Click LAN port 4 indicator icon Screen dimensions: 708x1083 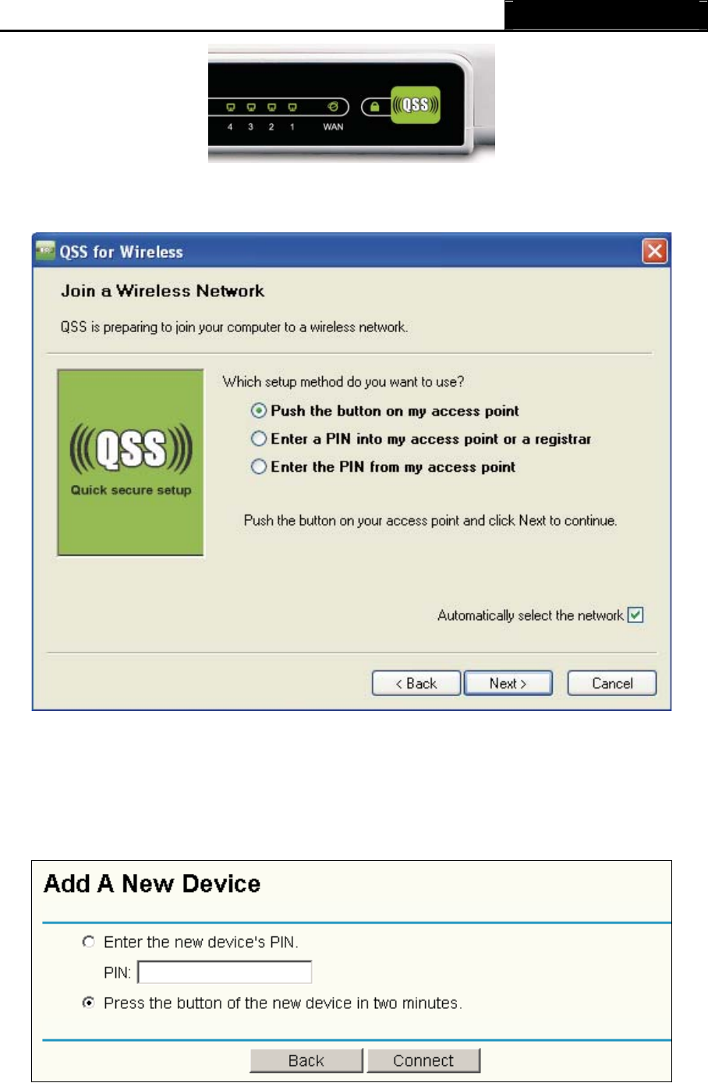(230, 108)
